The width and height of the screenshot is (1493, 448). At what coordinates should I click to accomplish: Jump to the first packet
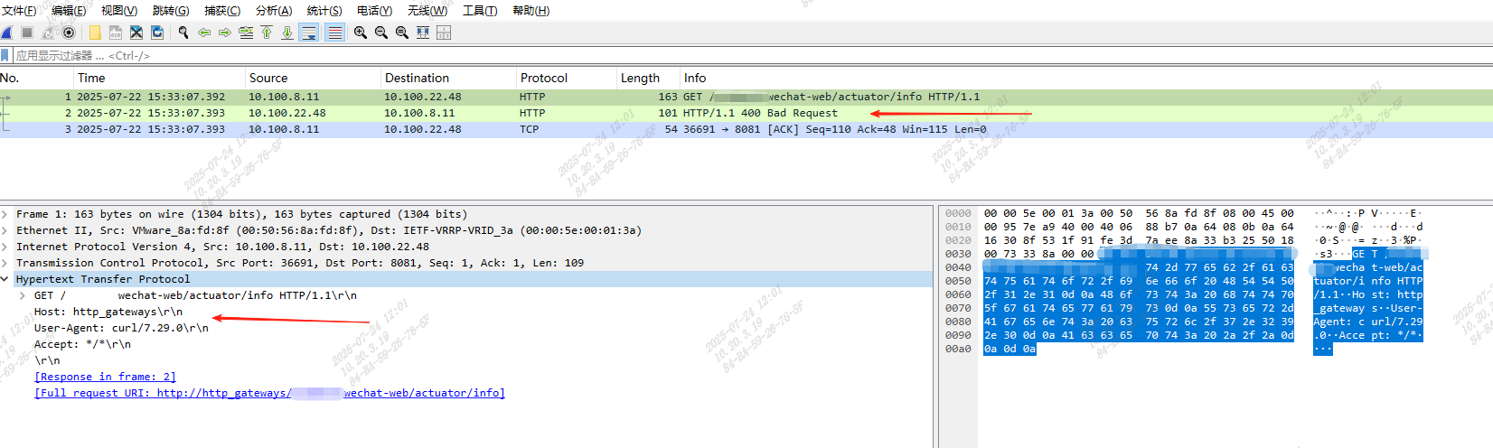pos(267,33)
